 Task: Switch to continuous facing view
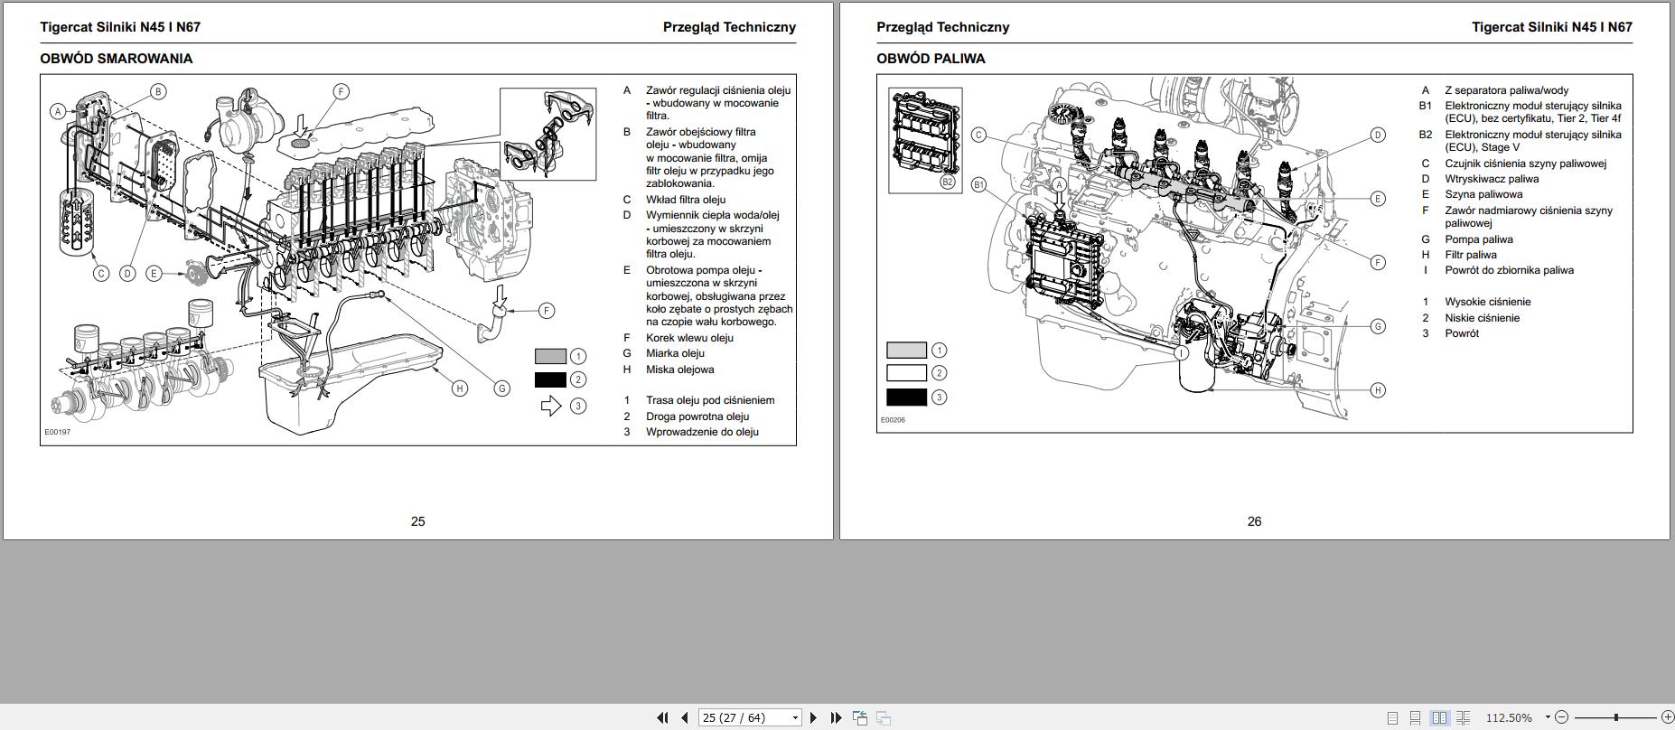point(1464,717)
